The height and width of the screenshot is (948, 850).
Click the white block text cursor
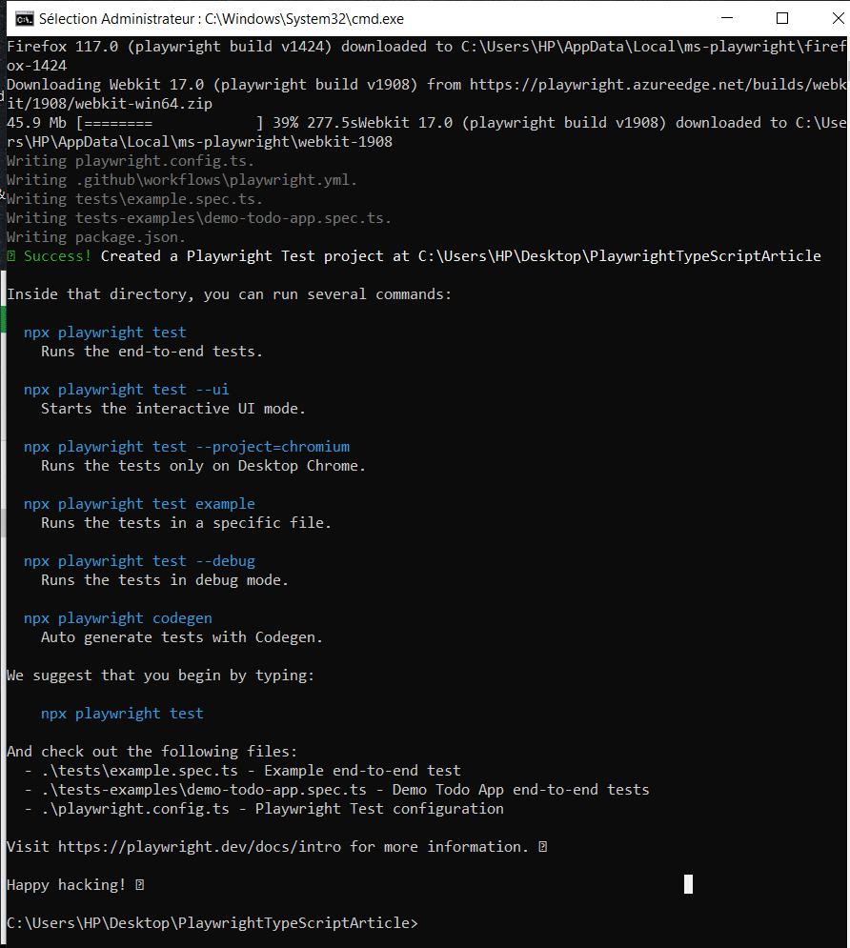pos(688,884)
